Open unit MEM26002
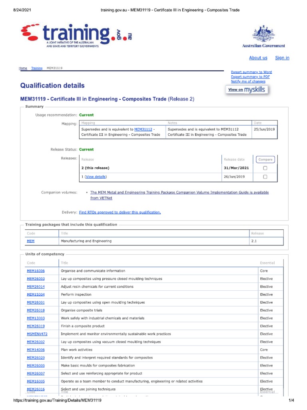The image size is (307, 410). point(36,342)
